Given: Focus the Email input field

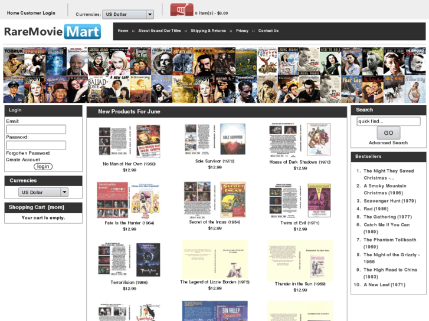Looking at the screenshot, I should (x=36, y=129).
